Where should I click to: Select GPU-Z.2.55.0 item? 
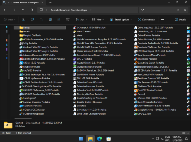(x=142, y=114)
